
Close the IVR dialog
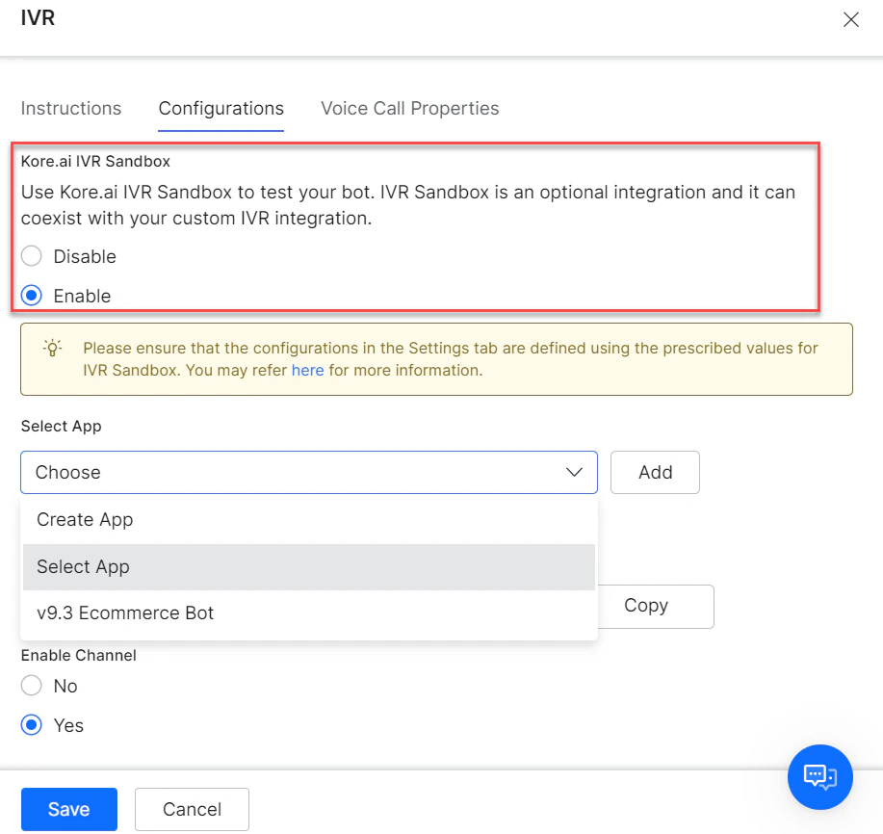[850, 19]
